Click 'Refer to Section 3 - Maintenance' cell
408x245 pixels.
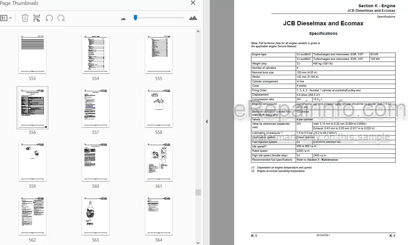click(317, 160)
